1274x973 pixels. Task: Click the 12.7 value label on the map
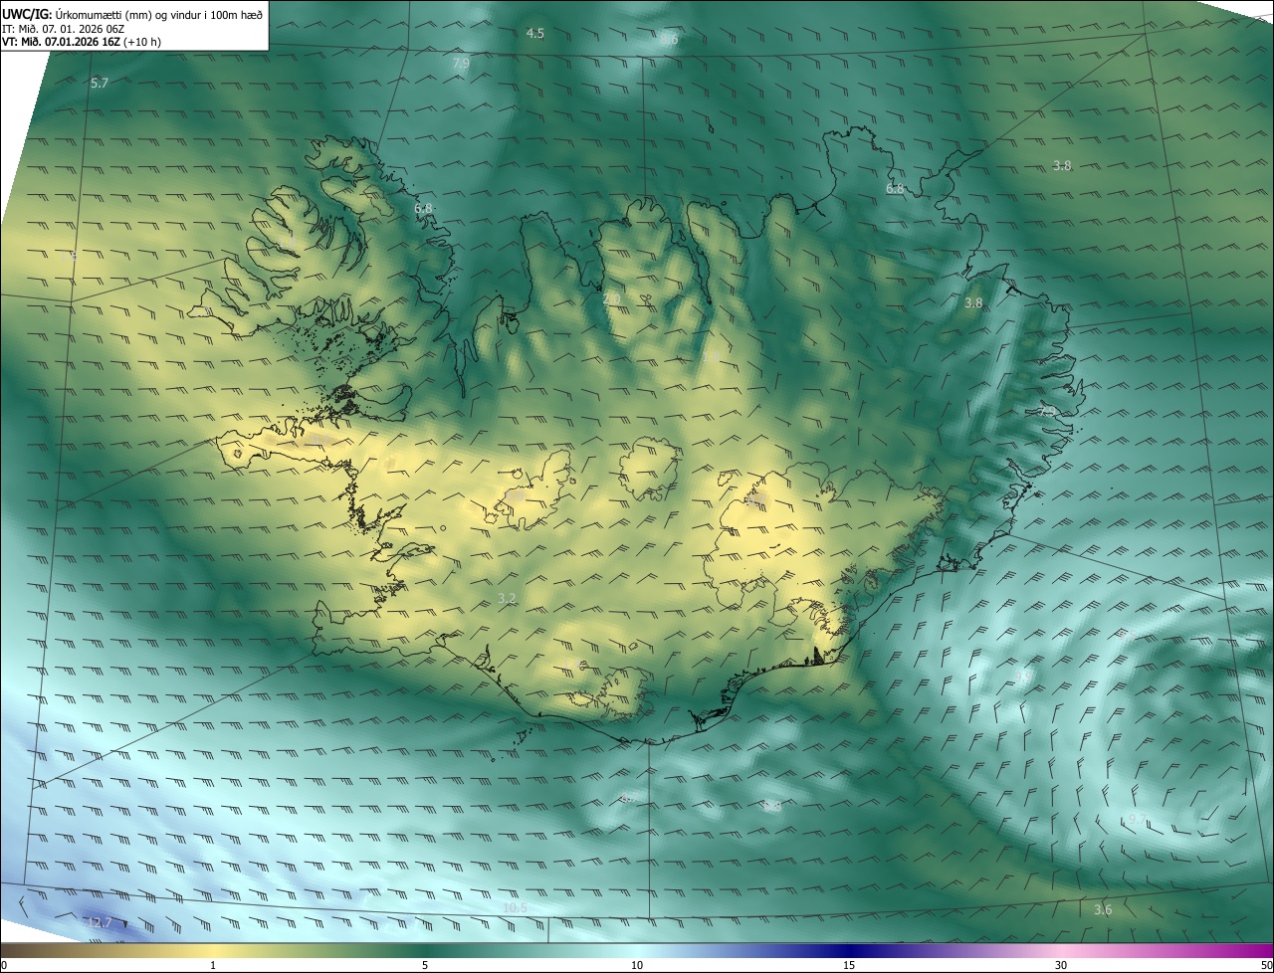click(x=100, y=923)
